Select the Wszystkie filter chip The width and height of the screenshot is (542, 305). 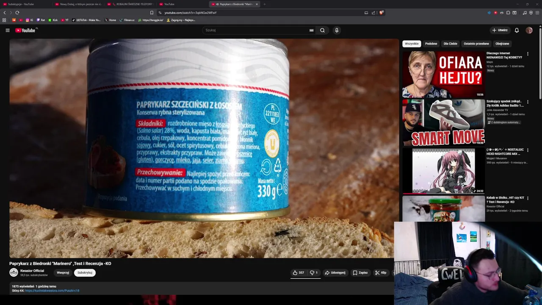[x=412, y=44]
